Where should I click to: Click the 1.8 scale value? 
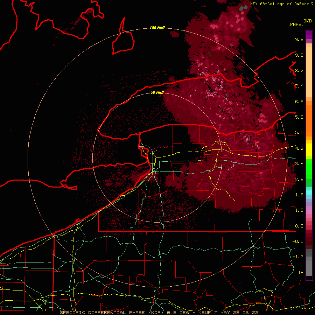click(299, 195)
